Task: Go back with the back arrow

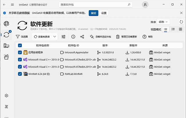Action: [x=4, y=5]
